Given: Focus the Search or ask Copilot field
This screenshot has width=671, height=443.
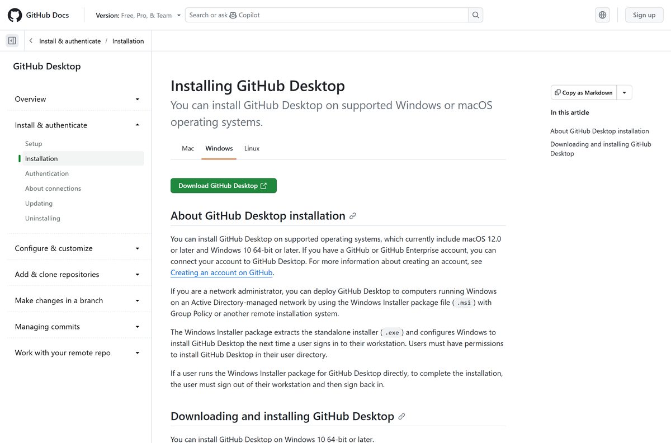Looking at the screenshot, I should (327, 15).
